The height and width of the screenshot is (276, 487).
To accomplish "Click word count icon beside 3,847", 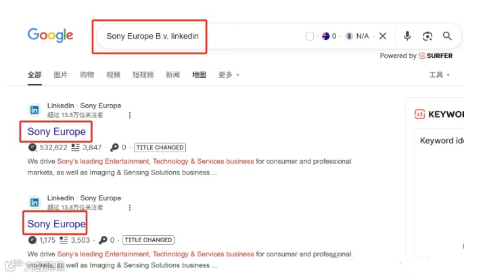I will coord(76,147).
